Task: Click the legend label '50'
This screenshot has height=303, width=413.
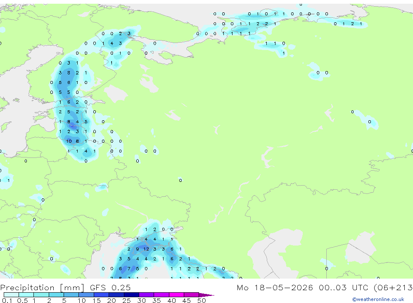Action: click(x=202, y=301)
